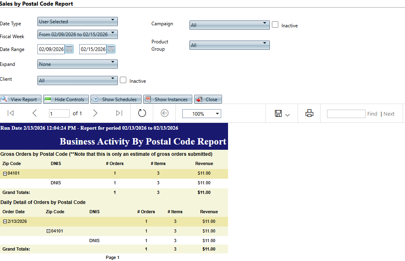
Task: Refresh the report
Action: coord(142,114)
